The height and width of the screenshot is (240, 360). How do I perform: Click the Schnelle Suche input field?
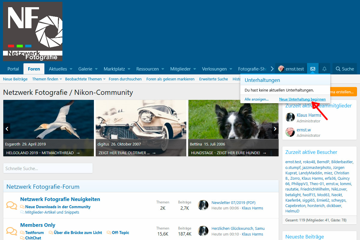click(x=48, y=168)
